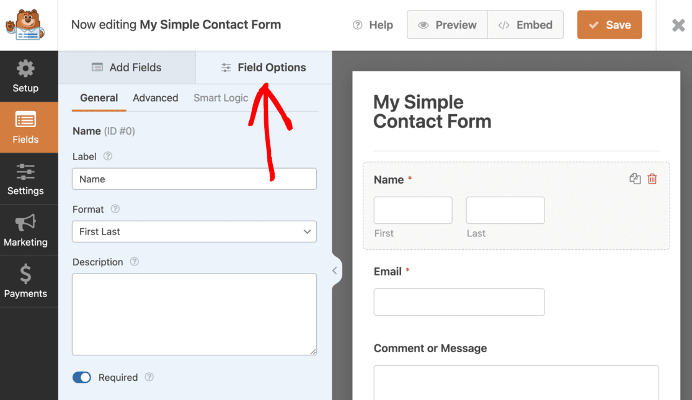This screenshot has height=400, width=692.
Task: Select the Fields sidebar icon
Action: (x=26, y=127)
